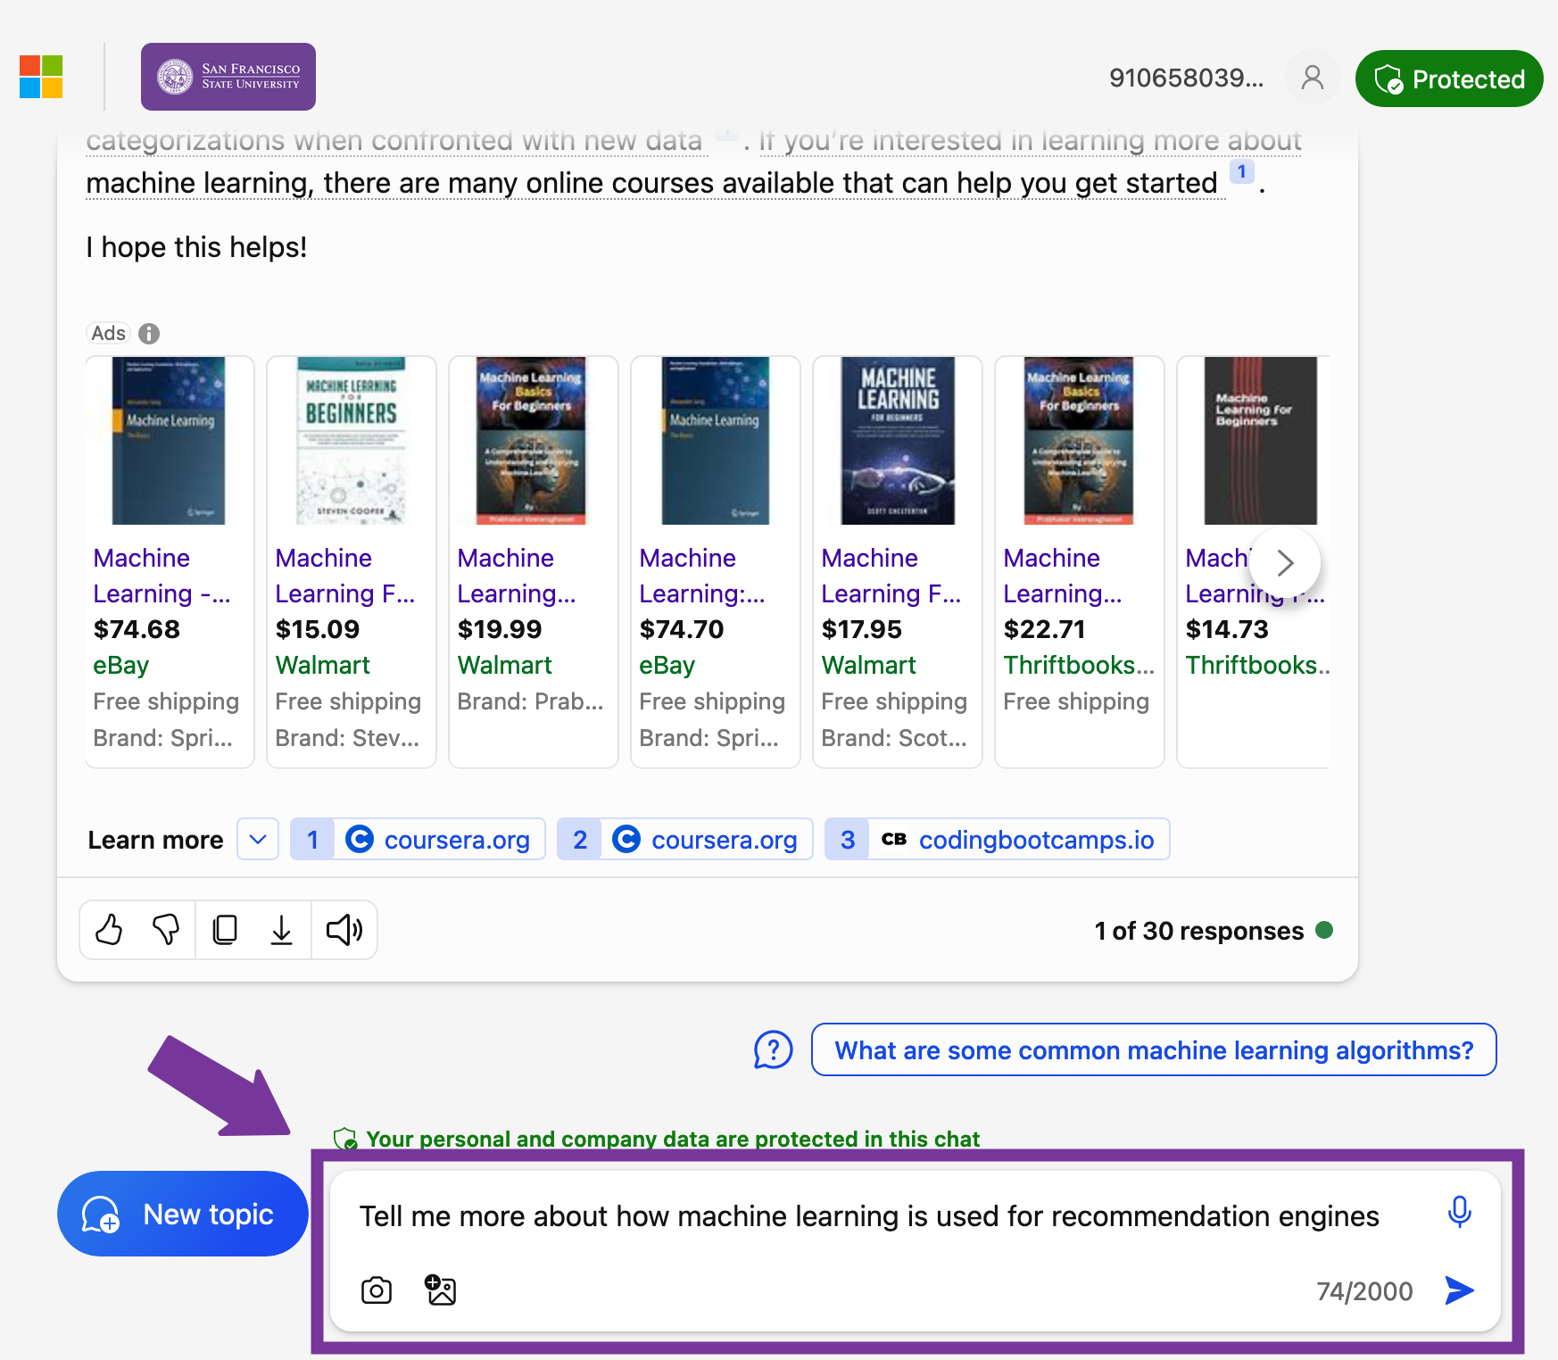This screenshot has width=1558, height=1360.
Task: Click the Protected status badge
Action: (1448, 79)
